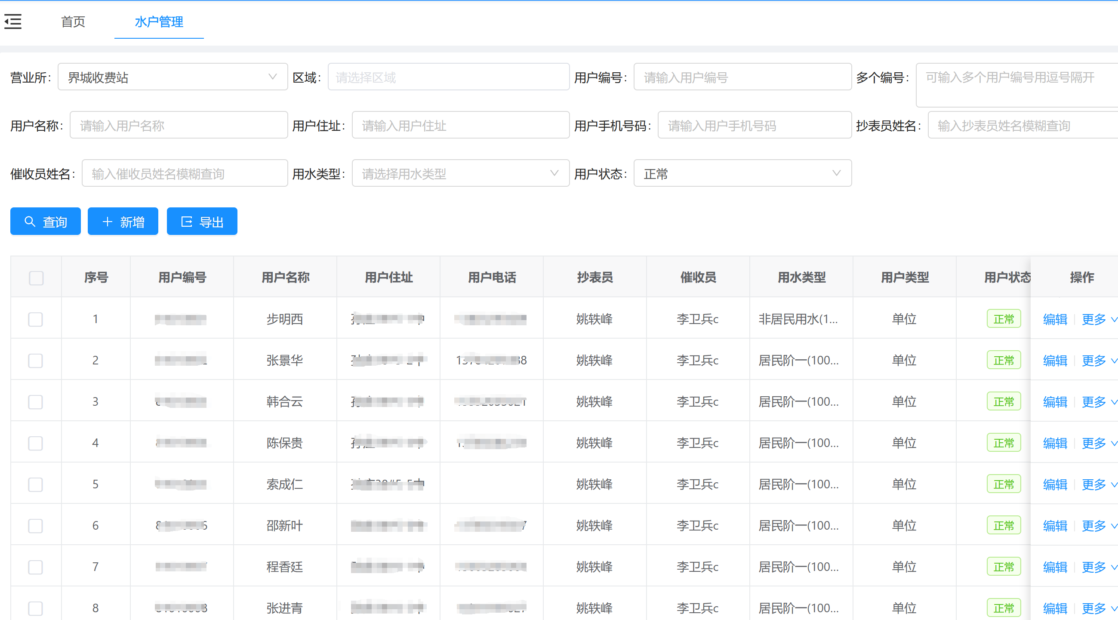Image resolution: width=1118 pixels, height=620 pixels.
Task: Click 编辑 for 张景华
Action: (x=1055, y=360)
